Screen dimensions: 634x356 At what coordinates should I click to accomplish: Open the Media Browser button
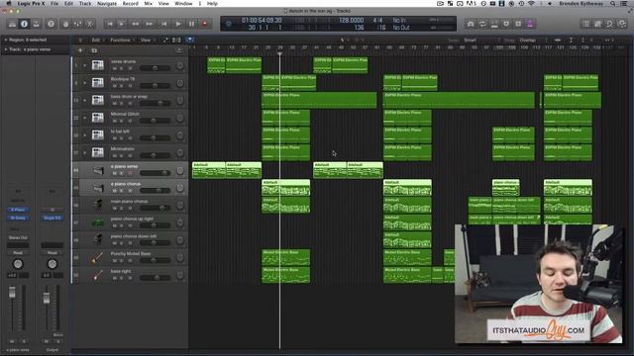coord(622,24)
